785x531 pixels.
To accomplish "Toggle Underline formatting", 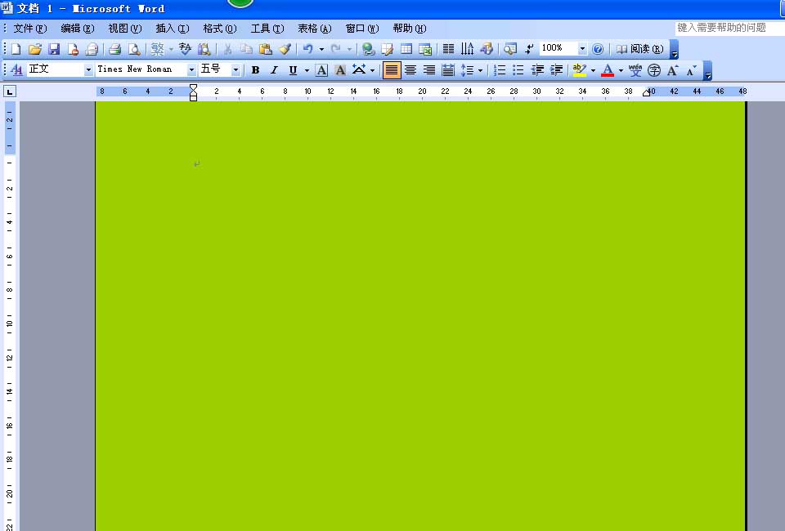I will tap(293, 70).
